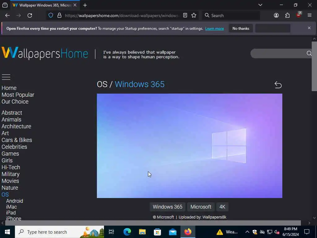
Task: Close the Wallpaper Windows 365 tab
Action: pyautogui.click(x=75, y=5)
